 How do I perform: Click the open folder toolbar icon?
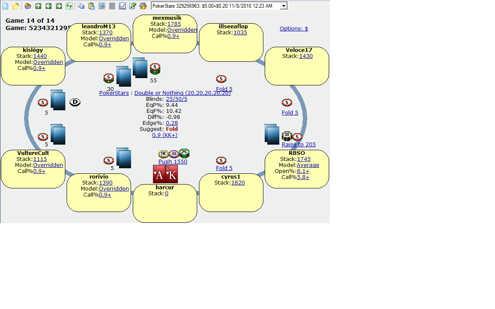tap(15, 6)
